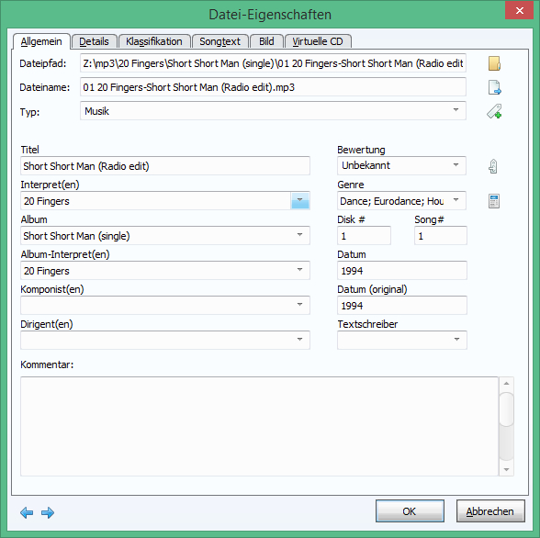Image resolution: width=540 pixels, height=538 pixels.
Task: Click the rename file icon beside Dateiname
Action: pos(494,87)
